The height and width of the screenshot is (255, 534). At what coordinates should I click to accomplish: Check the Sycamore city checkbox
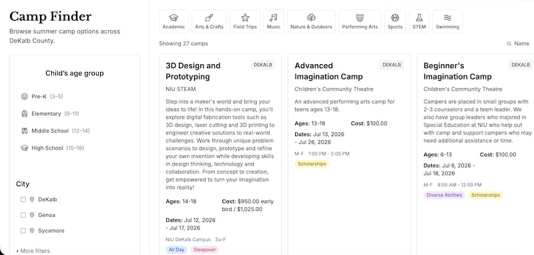click(23, 231)
